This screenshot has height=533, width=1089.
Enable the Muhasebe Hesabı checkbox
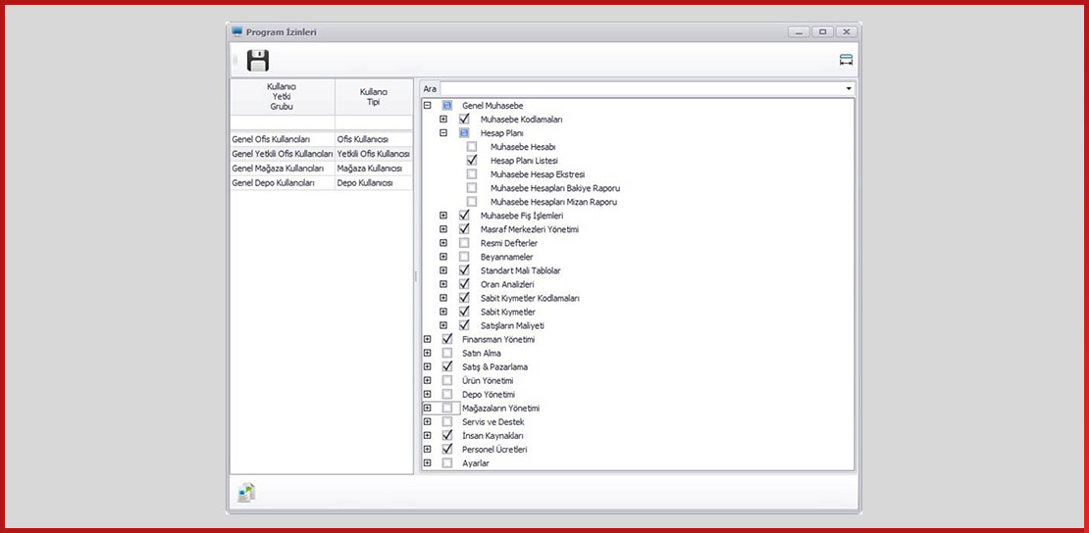[x=472, y=146]
